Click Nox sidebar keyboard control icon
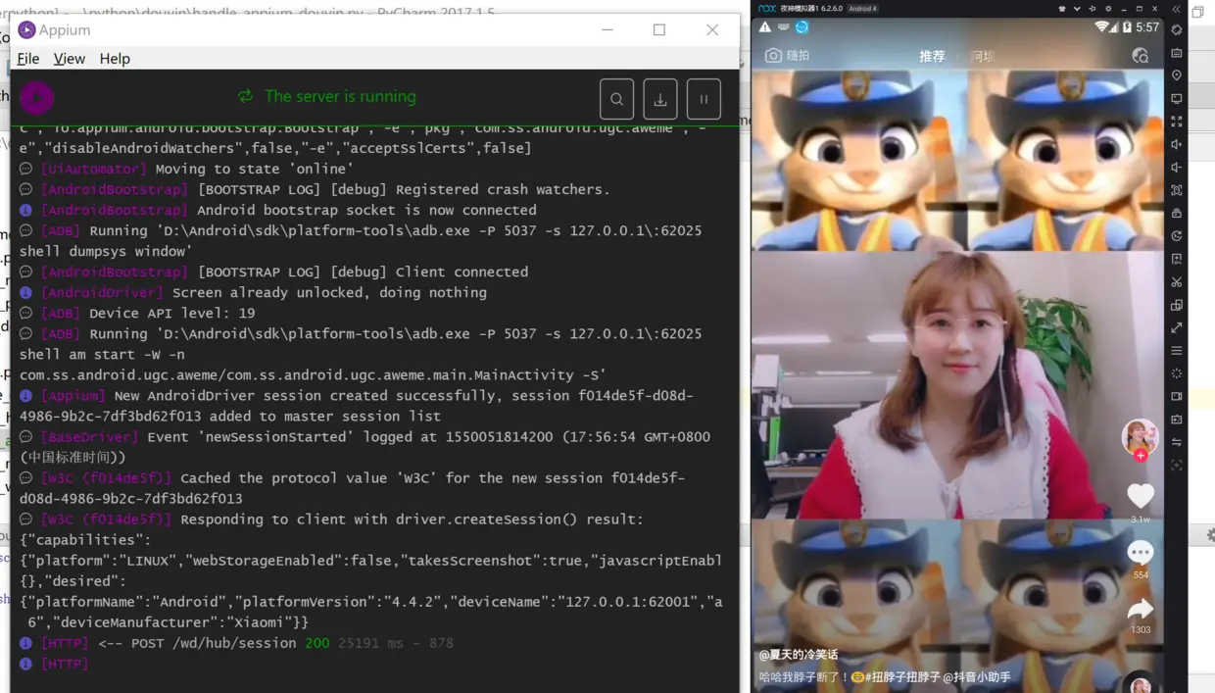Screen dimensions: 1215x693 (1177, 52)
